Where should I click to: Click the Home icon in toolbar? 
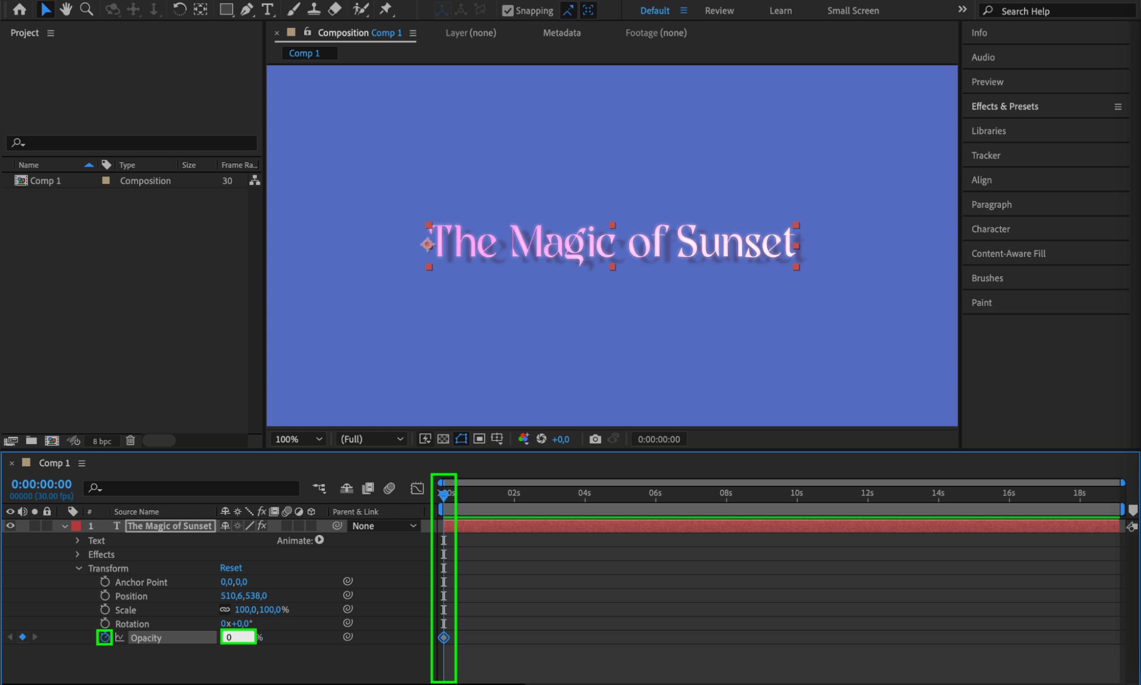coord(19,9)
